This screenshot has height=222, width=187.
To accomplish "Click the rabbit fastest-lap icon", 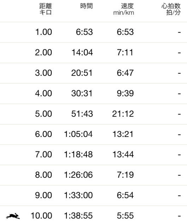I will coord(13,216).
